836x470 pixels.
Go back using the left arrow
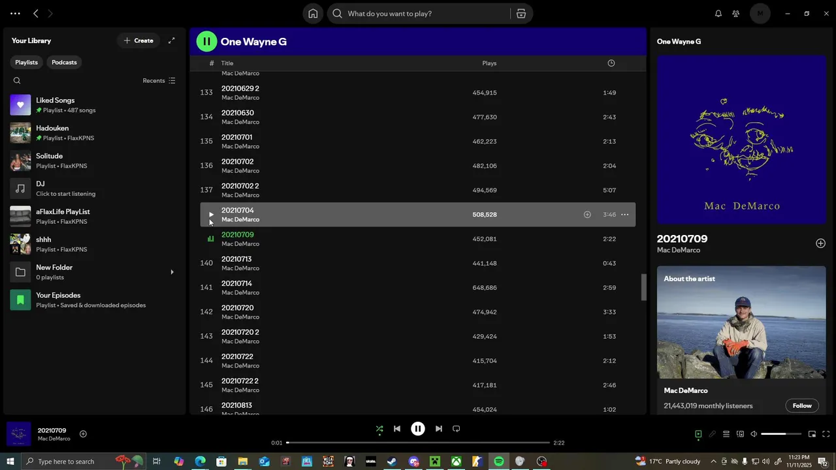coord(36,14)
